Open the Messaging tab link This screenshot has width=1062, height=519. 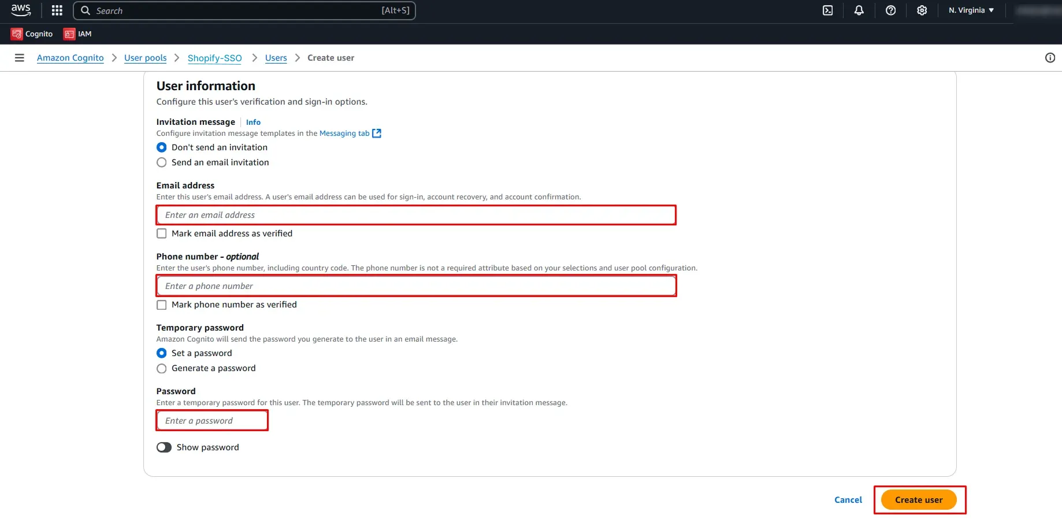[x=344, y=134]
